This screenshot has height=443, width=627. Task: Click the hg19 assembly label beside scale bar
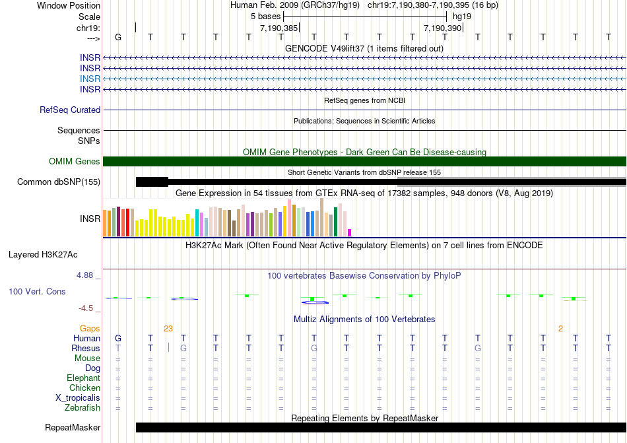coord(462,17)
